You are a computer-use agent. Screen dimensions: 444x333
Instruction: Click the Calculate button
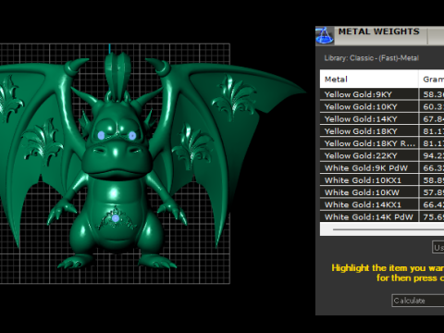click(x=418, y=301)
